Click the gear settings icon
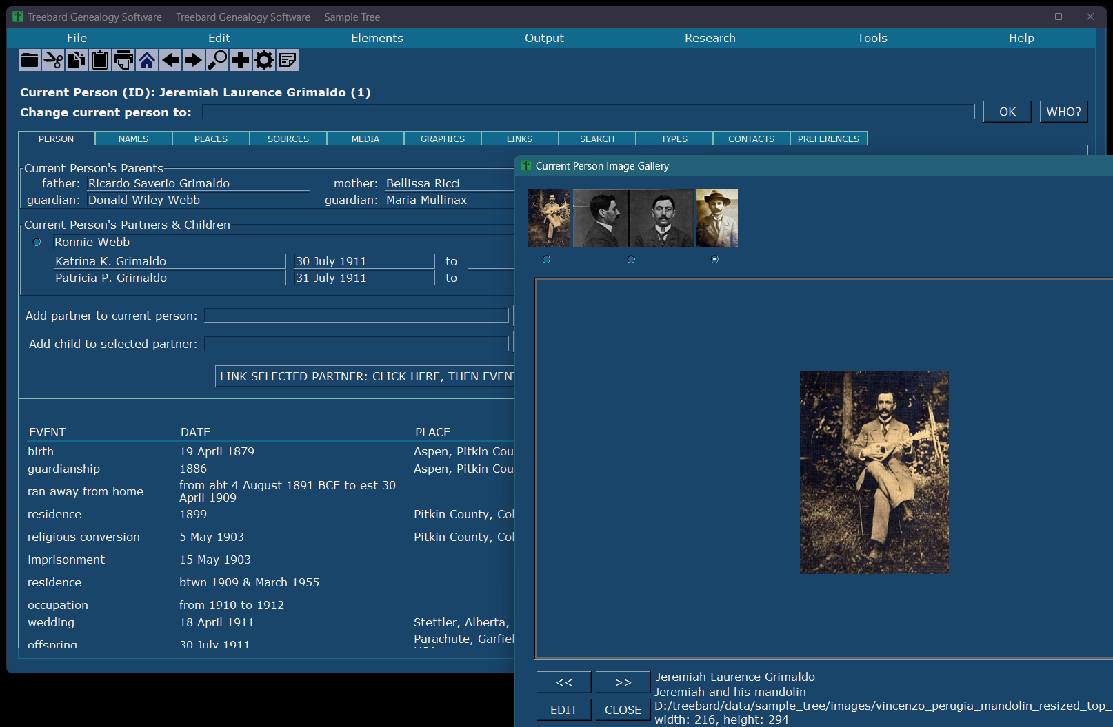The height and width of the screenshot is (727, 1113). point(264,61)
